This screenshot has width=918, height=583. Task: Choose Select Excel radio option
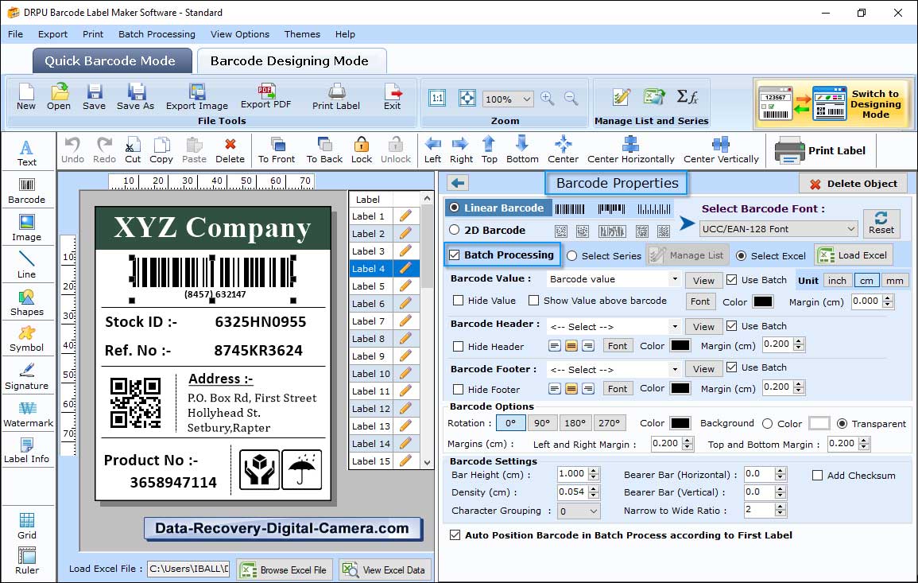tap(742, 256)
